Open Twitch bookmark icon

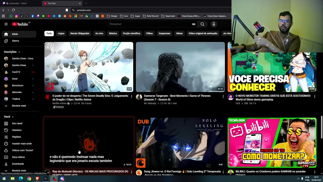pos(38,16)
